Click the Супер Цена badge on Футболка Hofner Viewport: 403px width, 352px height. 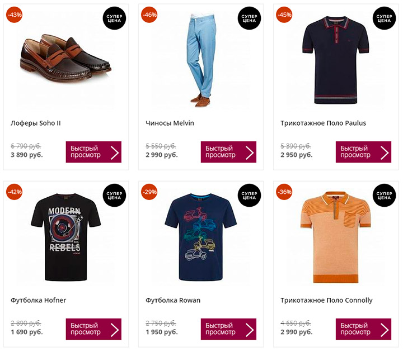114,196
